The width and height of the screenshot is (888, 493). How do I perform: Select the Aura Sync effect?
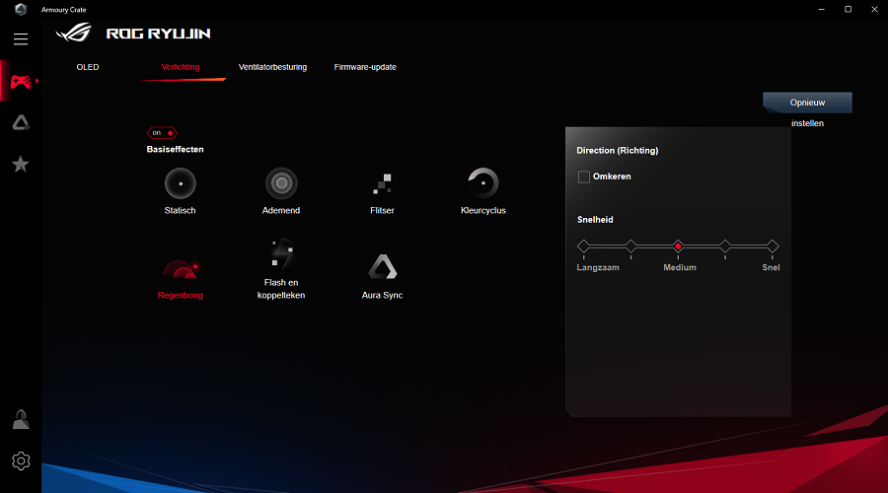click(x=382, y=277)
